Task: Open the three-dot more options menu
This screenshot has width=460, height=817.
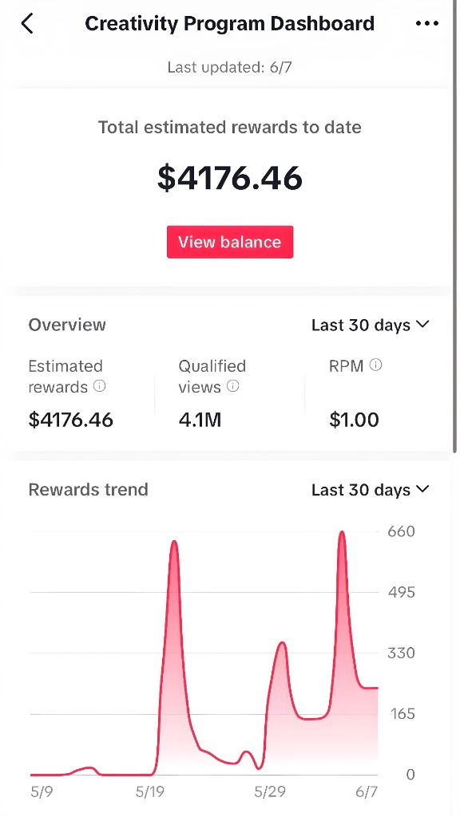Action: pos(427,23)
